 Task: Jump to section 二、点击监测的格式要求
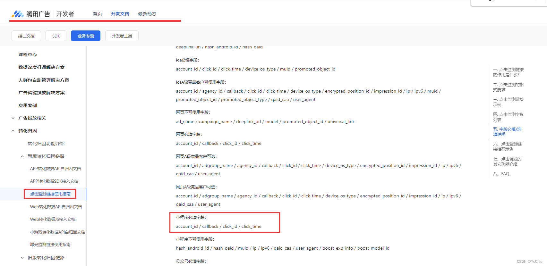point(508,87)
